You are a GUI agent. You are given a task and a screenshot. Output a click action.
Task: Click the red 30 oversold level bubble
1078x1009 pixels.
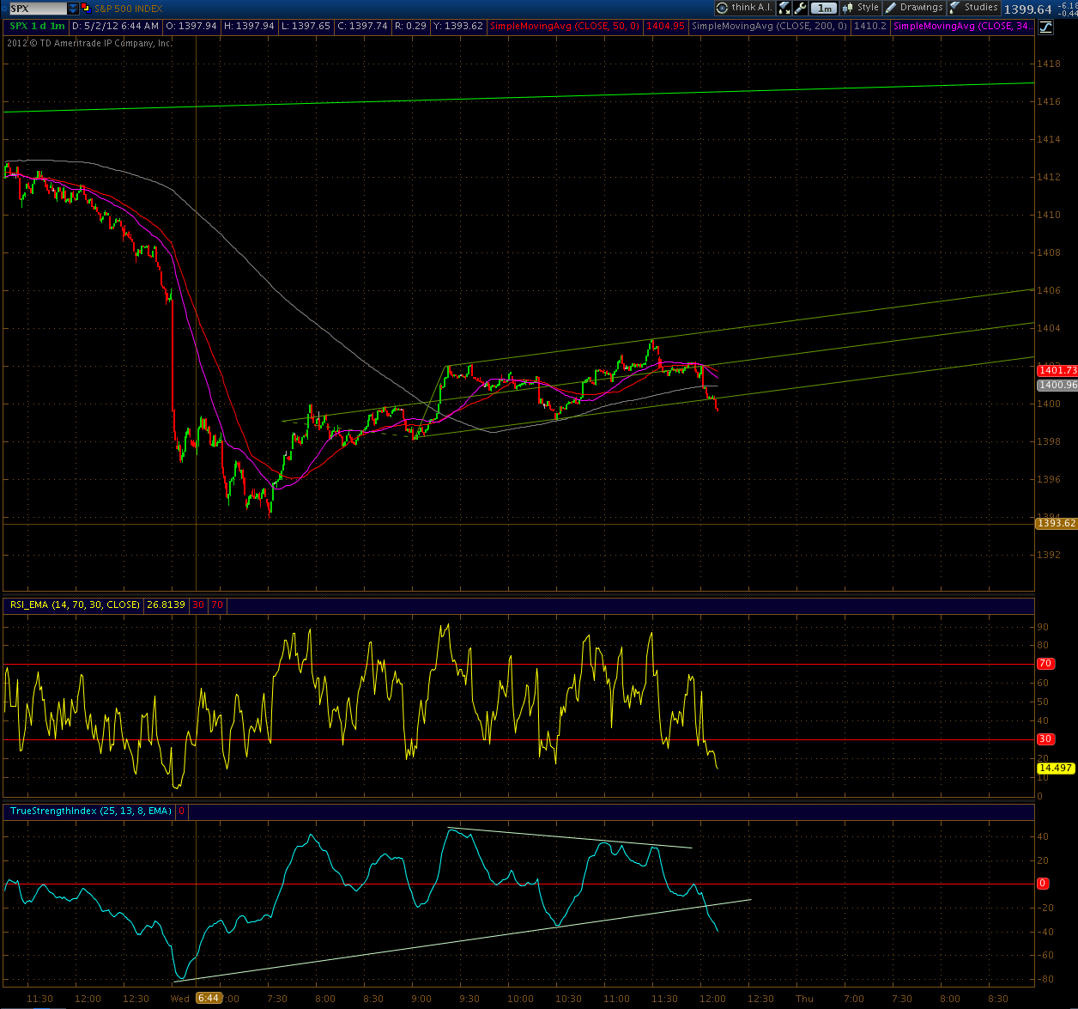point(1045,739)
